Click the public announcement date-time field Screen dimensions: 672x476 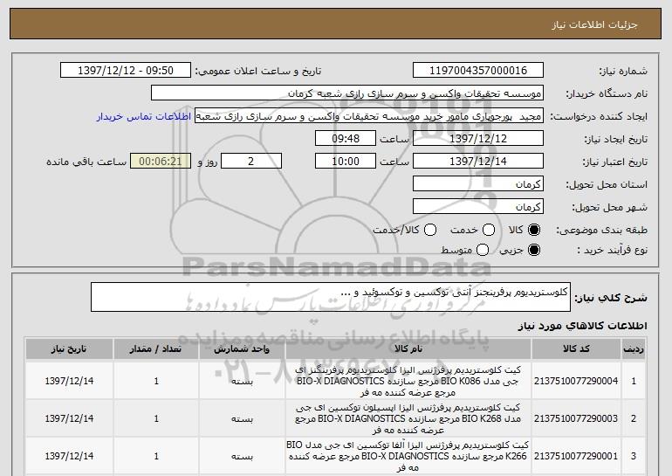[x=126, y=71]
